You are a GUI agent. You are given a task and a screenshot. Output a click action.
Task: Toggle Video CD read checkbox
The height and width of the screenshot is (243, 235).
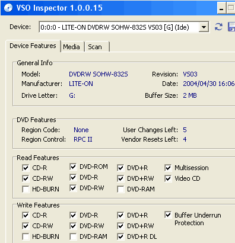(168, 178)
